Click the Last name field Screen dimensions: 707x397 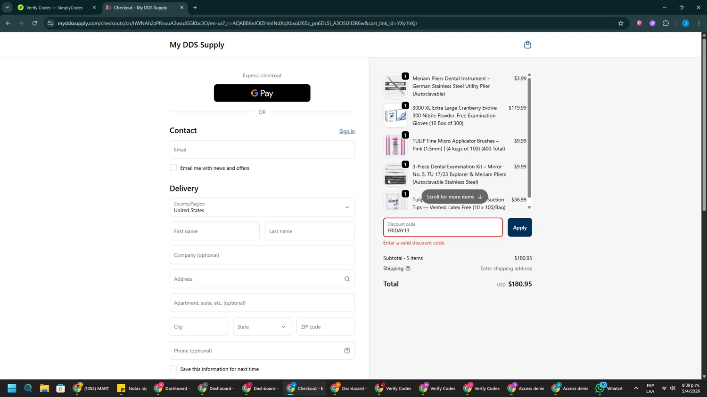pos(310,231)
